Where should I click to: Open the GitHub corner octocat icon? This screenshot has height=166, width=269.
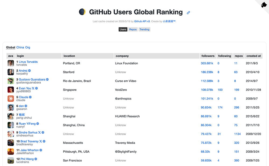point(264,5)
